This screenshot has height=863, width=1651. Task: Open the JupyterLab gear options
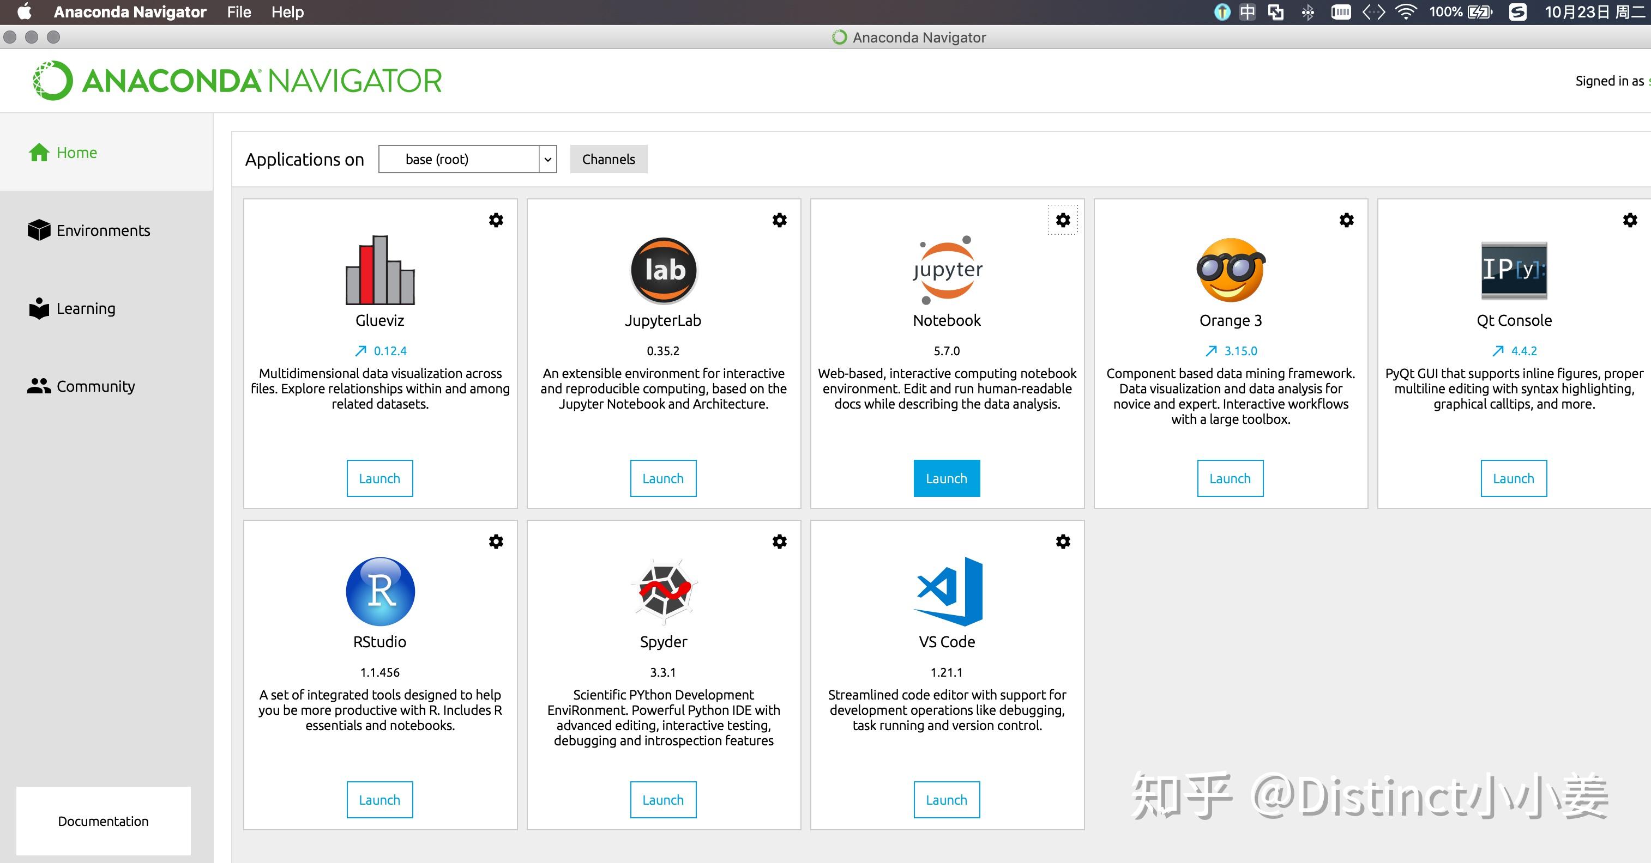click(779, 220)
